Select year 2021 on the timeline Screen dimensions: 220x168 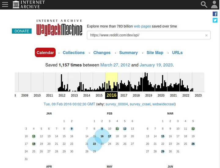point(174,95)
